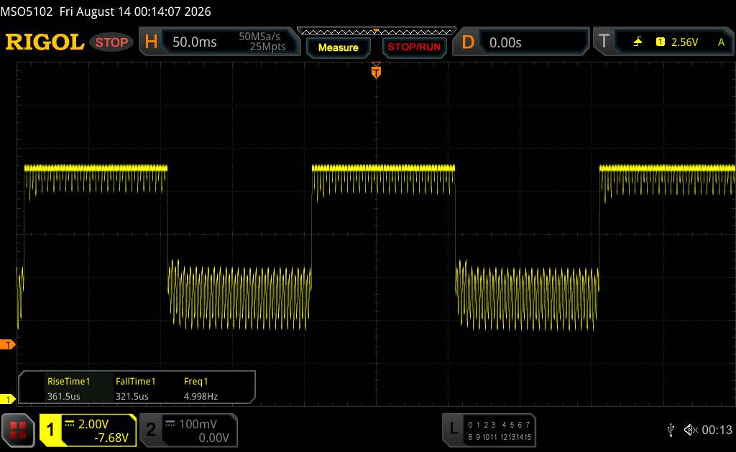Select the 2.56V trigger level value
Image resolution: width=736 pixels, height=452 pixels.
tap(684, 42)
